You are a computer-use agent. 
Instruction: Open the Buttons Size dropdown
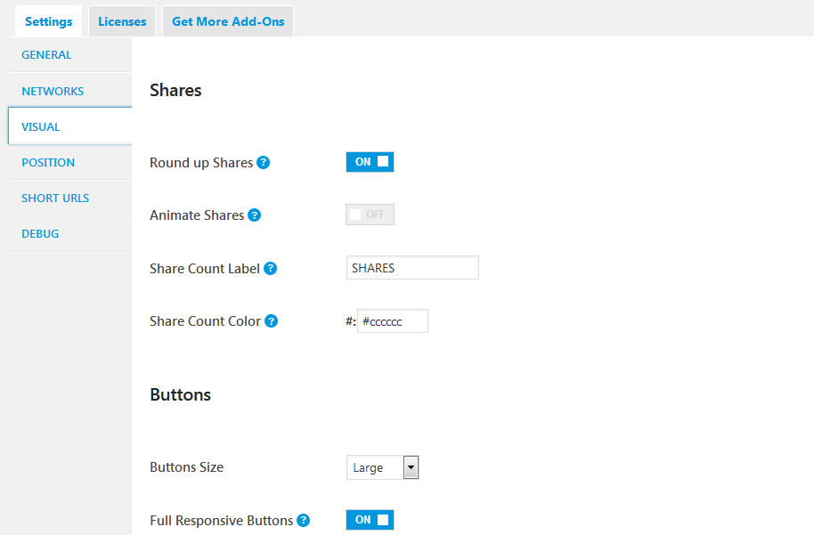pos(382,467)
